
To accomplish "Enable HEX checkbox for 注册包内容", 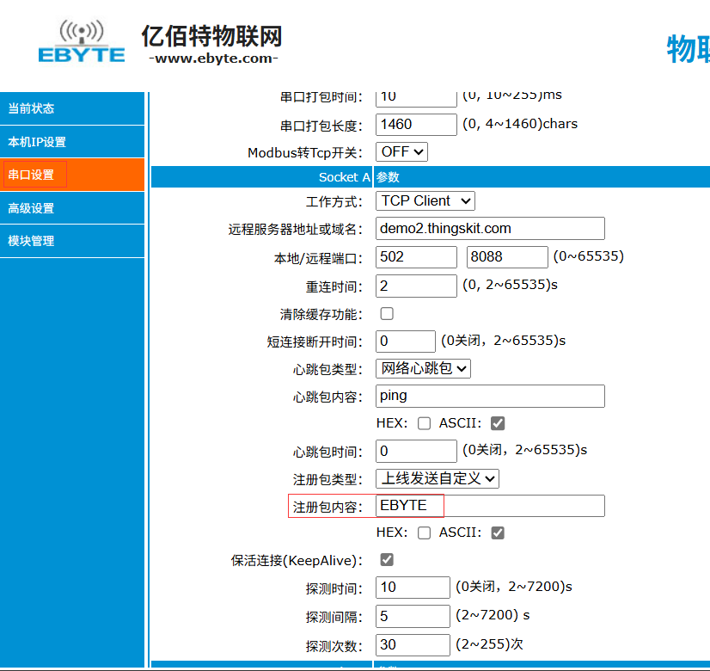I will coord(424,532).
